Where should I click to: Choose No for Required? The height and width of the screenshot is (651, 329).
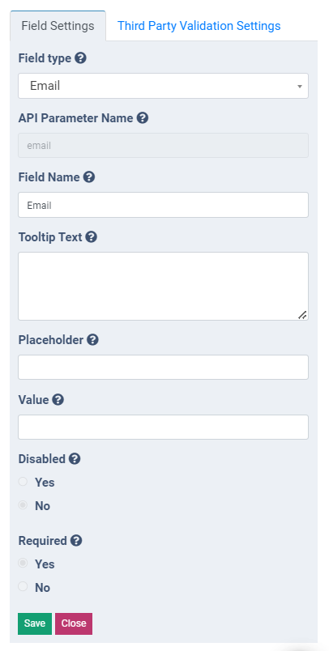pos(23,587)
